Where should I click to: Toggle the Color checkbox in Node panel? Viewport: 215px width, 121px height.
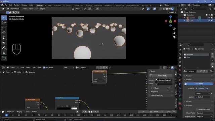click(154, 88)
